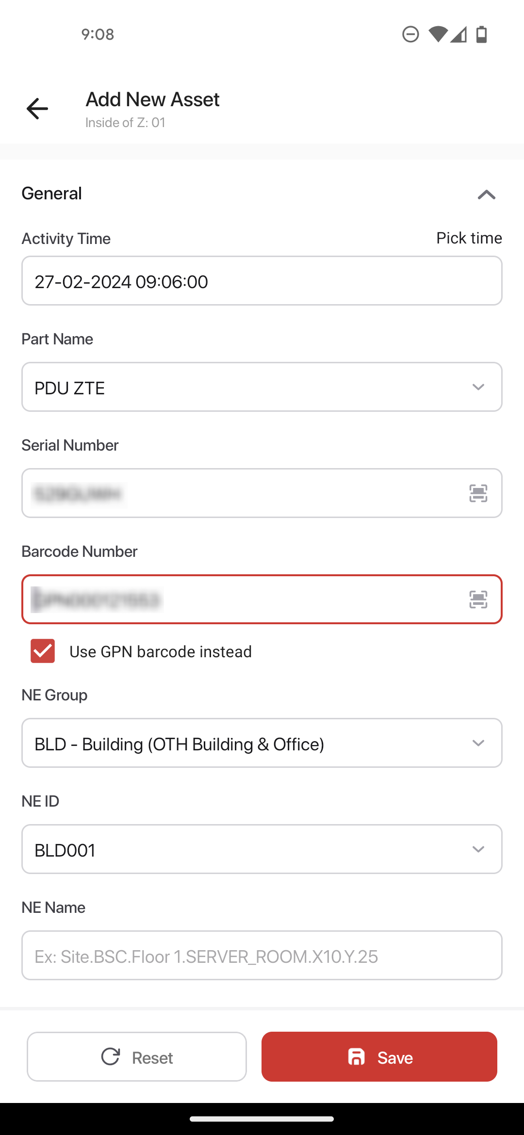
Task: Tap barcode scanner icon in Barcode Number
Action: click(x=478, y=600)
